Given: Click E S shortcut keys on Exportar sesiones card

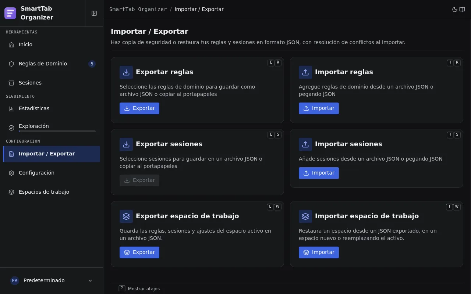Looking at the screenshot, I should coord(275,135).
